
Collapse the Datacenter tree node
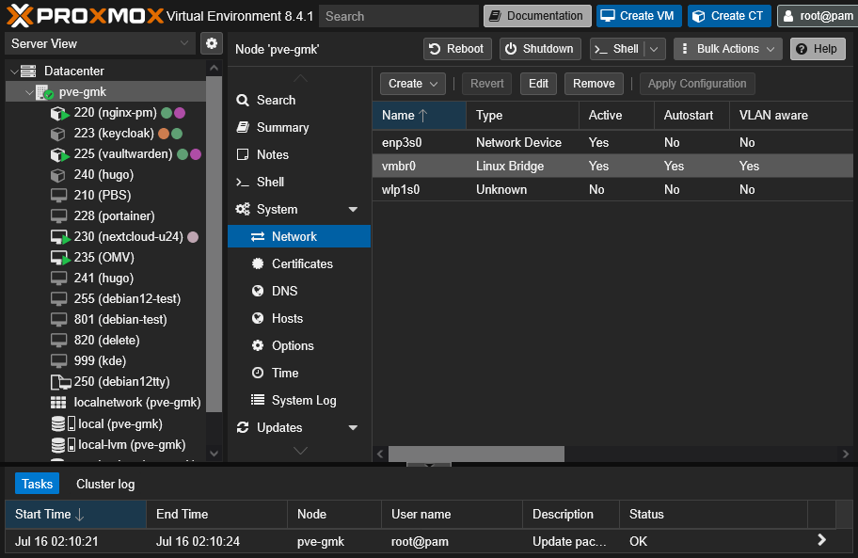tap(14, 72)
